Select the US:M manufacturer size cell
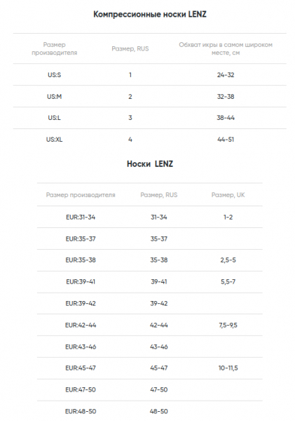The width and height of the screenshot is (295, 421). 54,96
